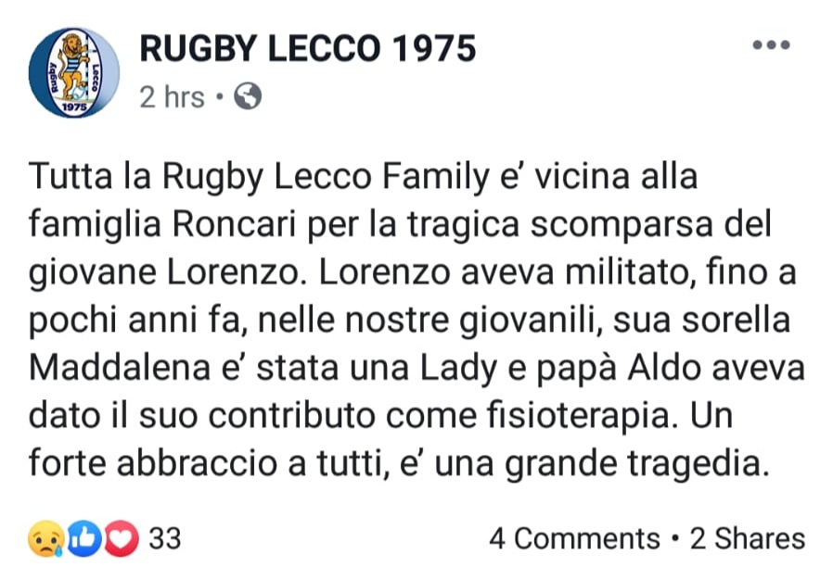Screen dimensions: 833x567
Task: Click the blue thumbs-up reaction icon
Action: 82,538
